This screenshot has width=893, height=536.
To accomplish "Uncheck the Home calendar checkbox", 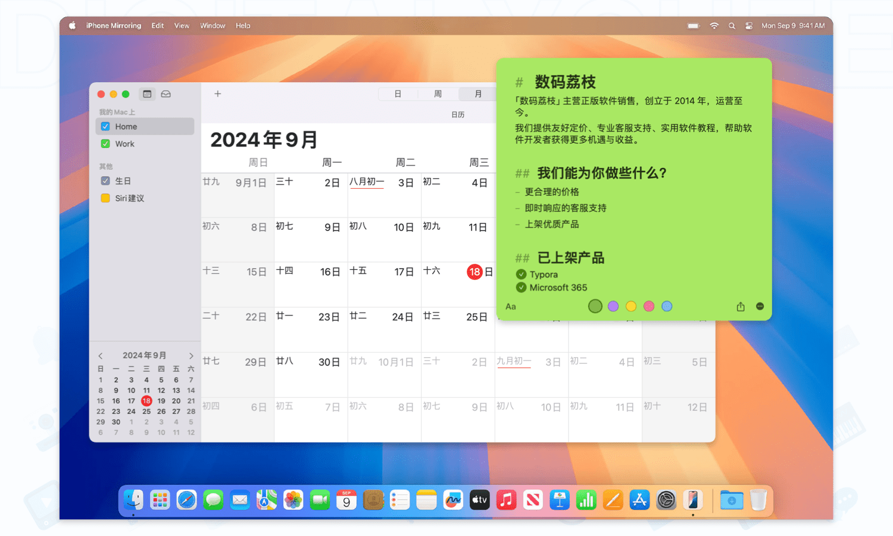I will pos(105,126).
